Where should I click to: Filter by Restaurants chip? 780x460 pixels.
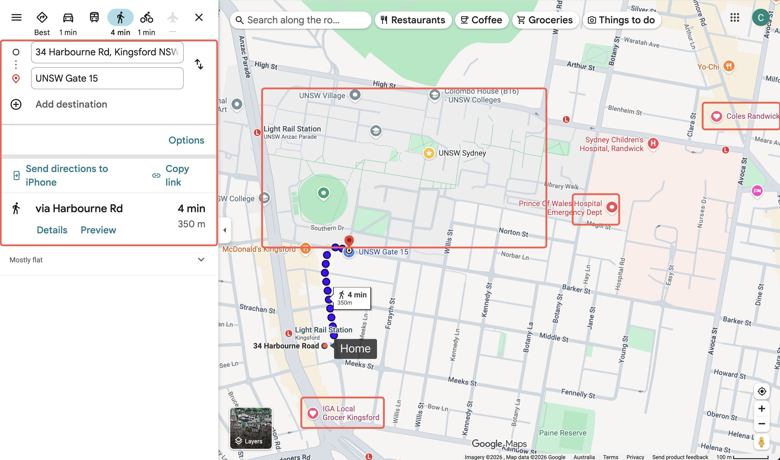point(413,20)
